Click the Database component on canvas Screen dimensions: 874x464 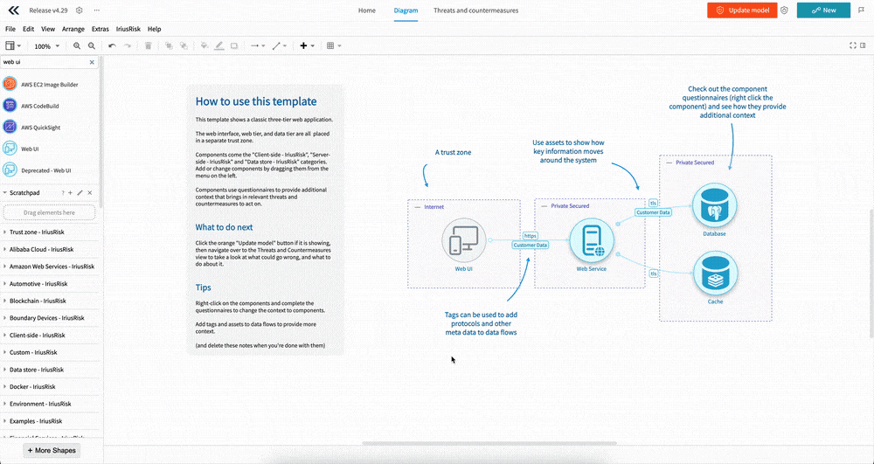click(x=714, y=205)
